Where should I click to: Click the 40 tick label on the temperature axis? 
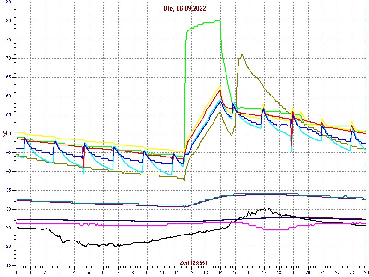point(8,171)
